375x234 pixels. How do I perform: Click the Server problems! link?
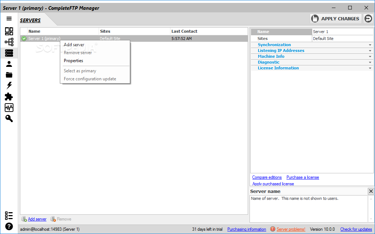[x=291, y=229]
